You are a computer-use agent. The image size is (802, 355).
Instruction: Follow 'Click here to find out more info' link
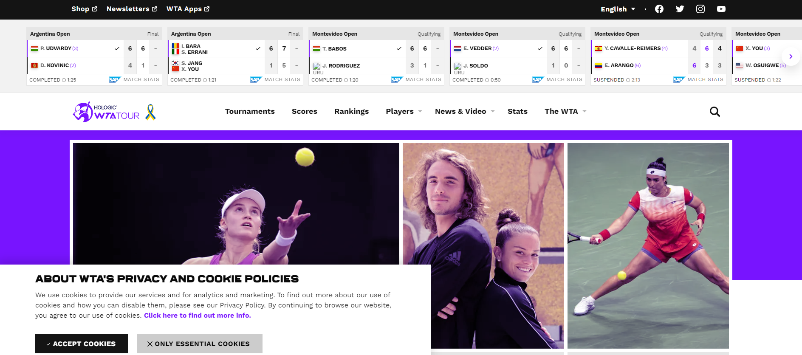(x=198, y=316)
